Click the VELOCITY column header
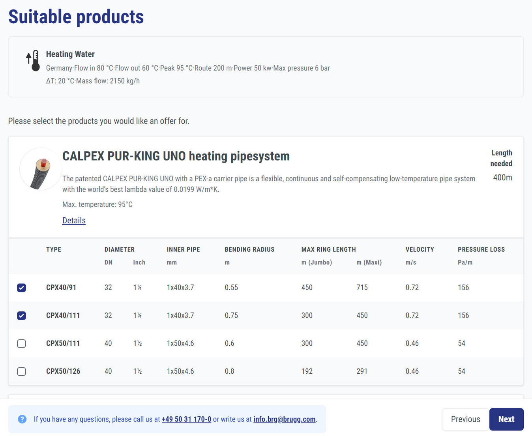532x436 pixels. [x=420, y=249]
